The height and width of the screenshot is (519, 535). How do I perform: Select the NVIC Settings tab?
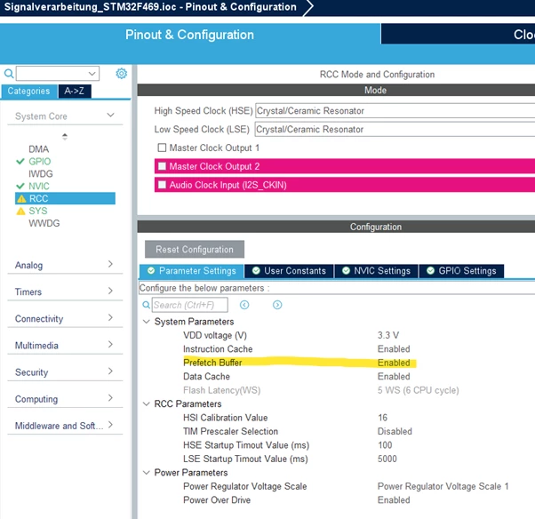pyautogui.click(x=376, y=271)
